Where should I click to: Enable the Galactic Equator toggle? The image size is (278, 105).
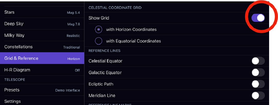point(258,72)
